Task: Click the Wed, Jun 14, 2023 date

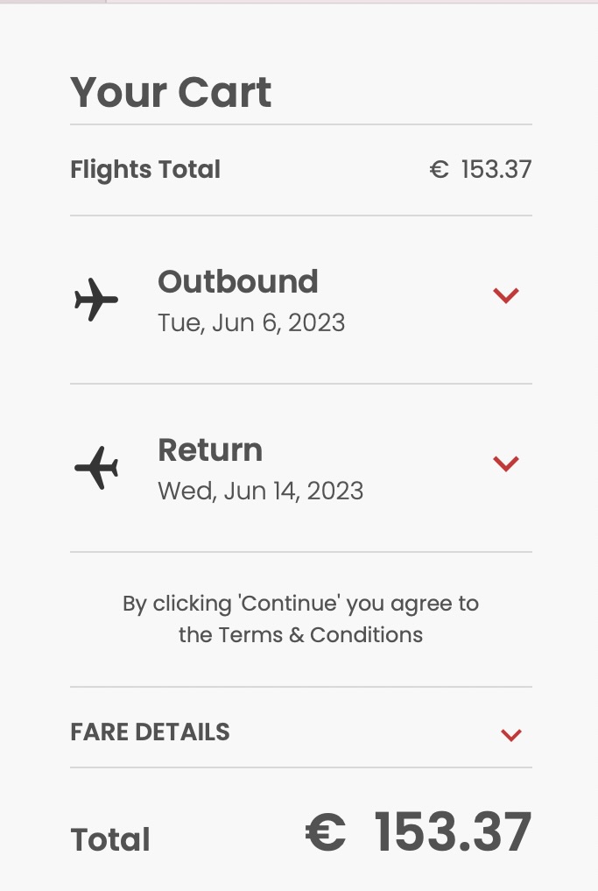Action: pyautogui.click(x=260, y=491)
